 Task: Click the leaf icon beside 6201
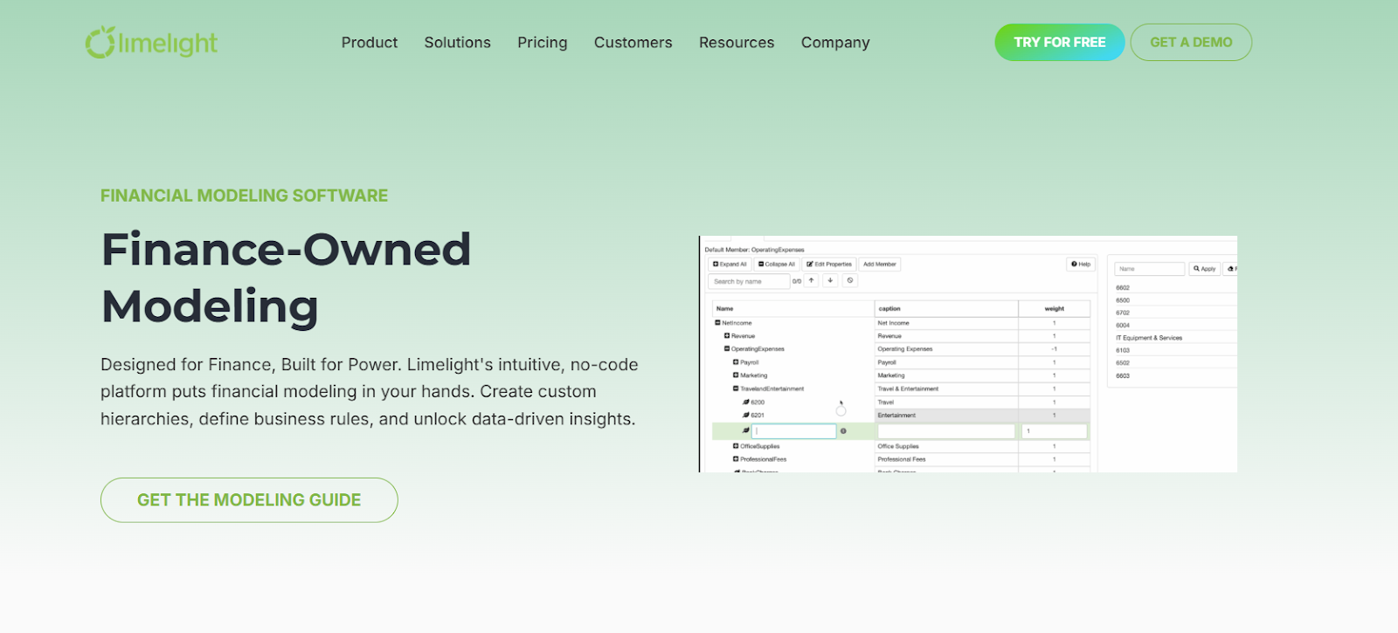[x=746, y=416]
